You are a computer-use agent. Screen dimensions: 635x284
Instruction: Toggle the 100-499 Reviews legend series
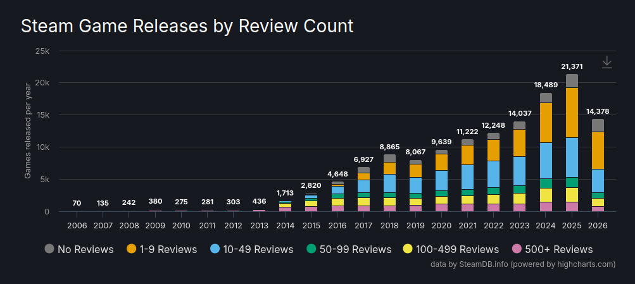pos(451,249)
